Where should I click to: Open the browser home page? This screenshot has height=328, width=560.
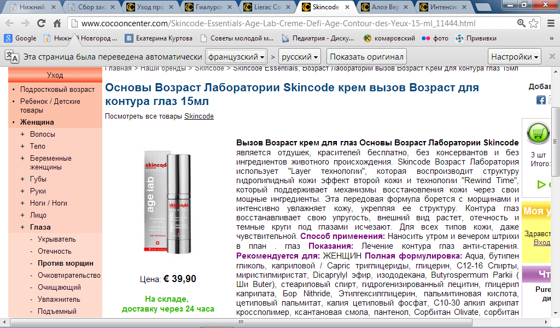click(57, 24)
